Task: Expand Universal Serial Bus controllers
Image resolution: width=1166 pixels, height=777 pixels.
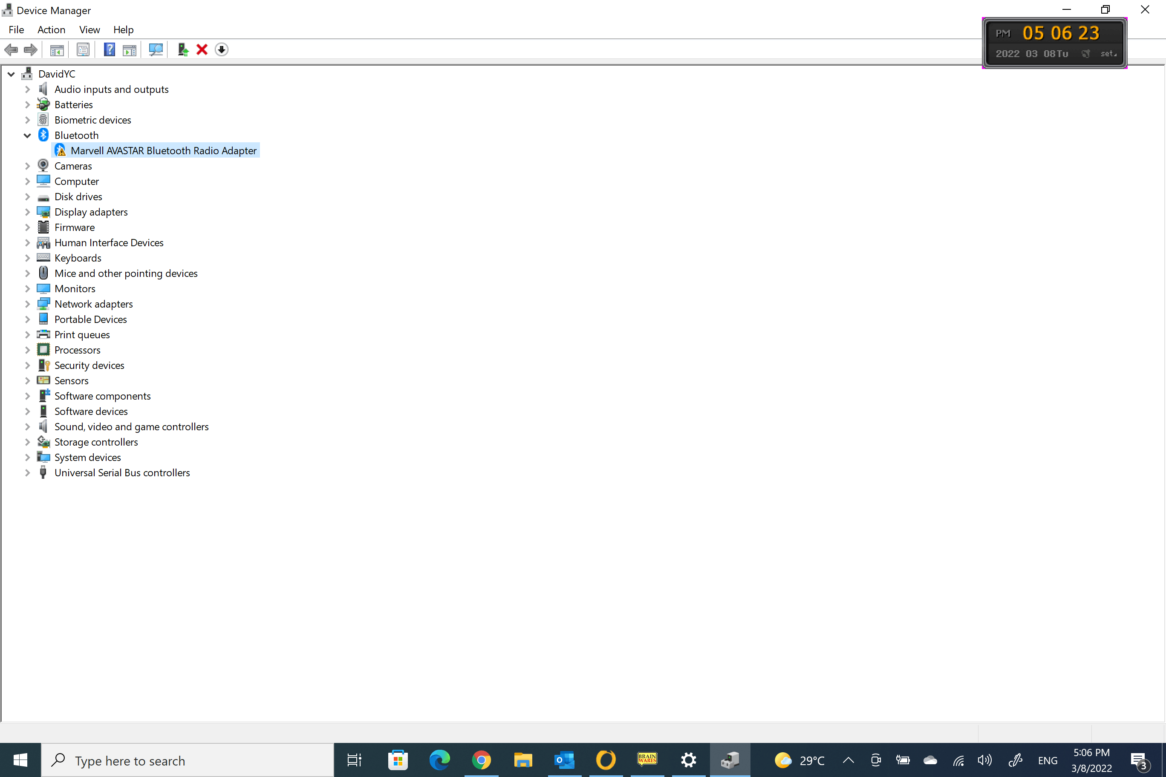Action: pos(27,473)
